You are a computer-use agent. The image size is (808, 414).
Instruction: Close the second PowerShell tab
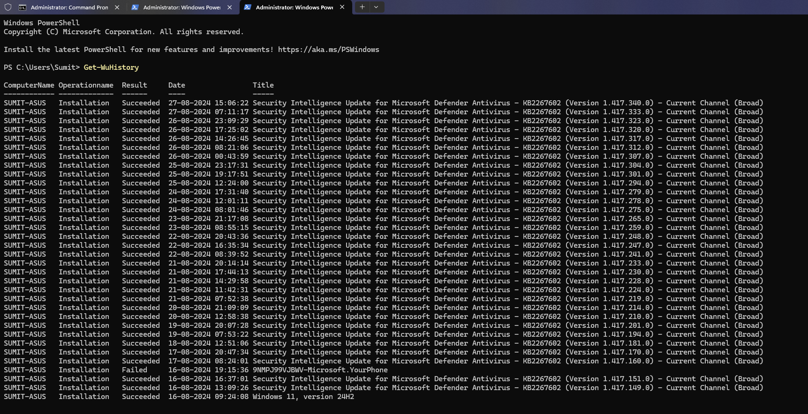click(x=229, y=7)
